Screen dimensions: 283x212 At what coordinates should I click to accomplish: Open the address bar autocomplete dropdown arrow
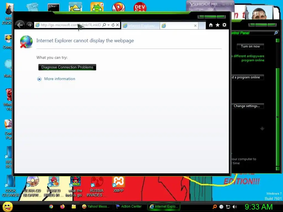(108, 25)
